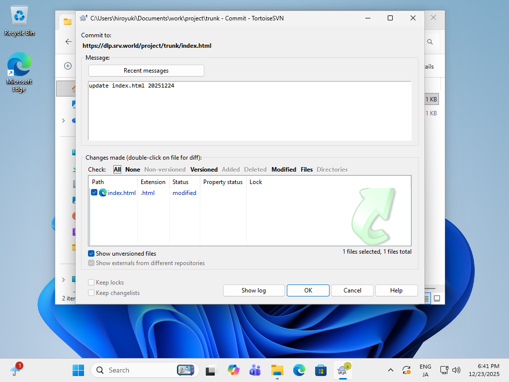
Task: Launch Microsoft Store from the taskbar
Action: tap(321, 370)
